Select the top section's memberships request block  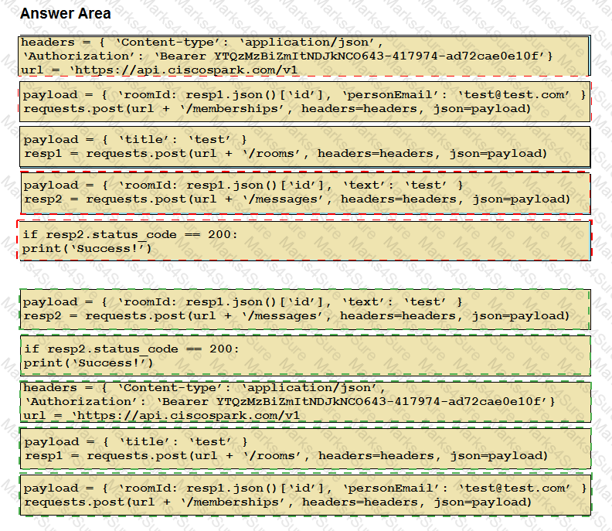point(304,101)
